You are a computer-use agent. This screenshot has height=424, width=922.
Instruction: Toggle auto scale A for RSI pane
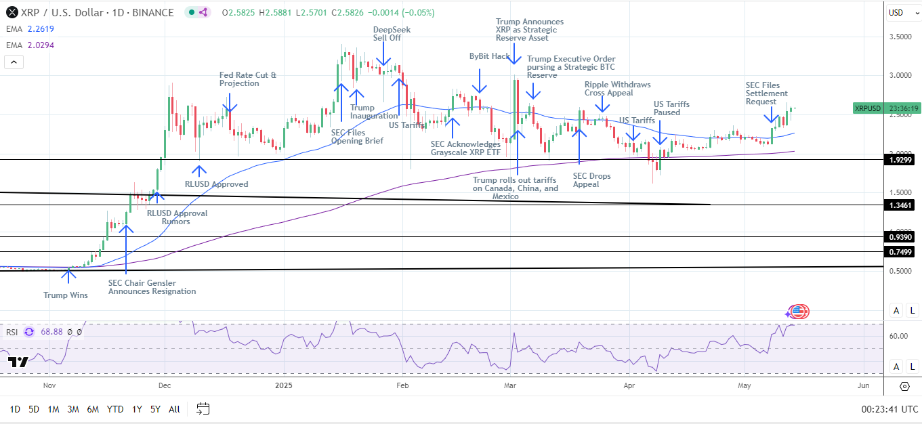[x=896, y=366]
